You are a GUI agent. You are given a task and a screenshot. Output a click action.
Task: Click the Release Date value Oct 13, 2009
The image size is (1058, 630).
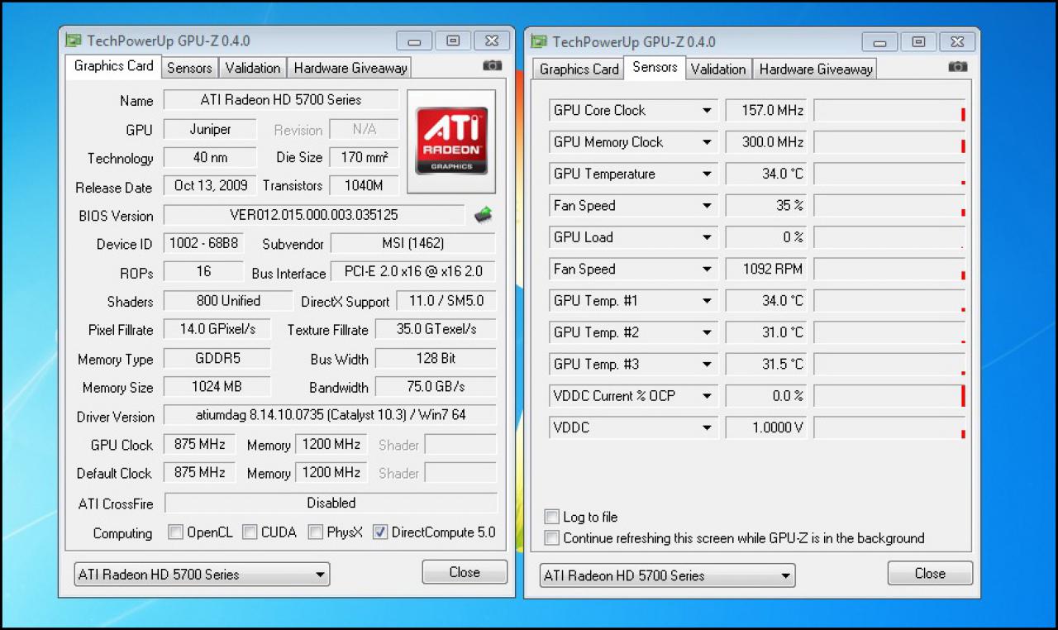click(210, 185)
